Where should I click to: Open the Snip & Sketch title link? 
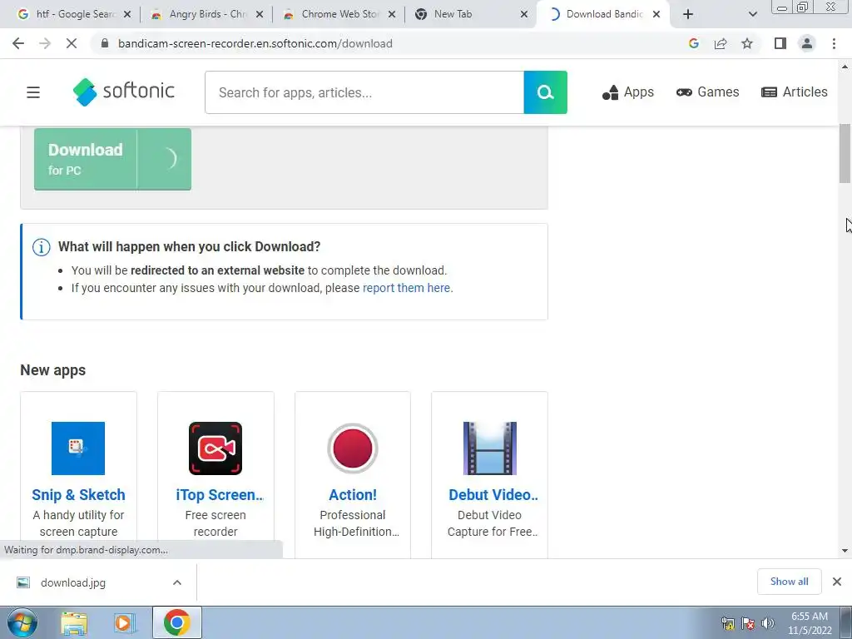point(78,495)
